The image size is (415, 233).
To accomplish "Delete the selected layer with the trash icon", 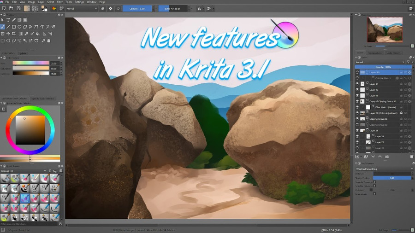I will [412, 157].
